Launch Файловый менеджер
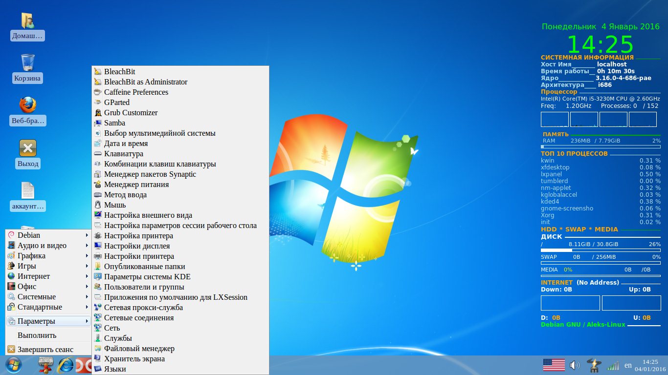The height and width of the screenshot is (375, 668). click(x=180, y=348)
